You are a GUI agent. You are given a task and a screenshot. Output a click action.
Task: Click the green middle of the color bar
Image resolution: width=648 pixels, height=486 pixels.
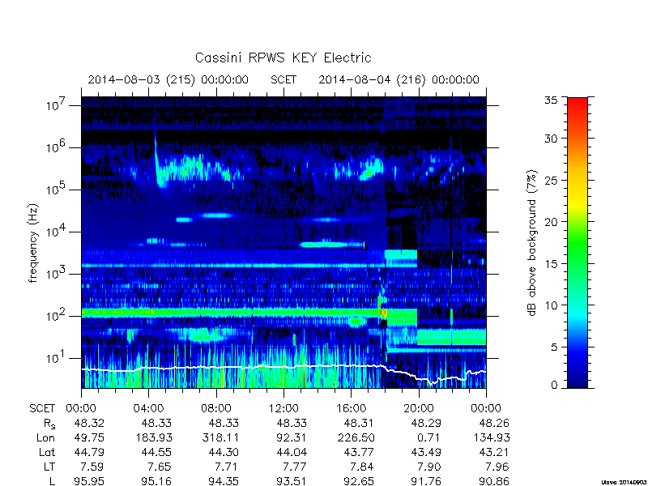578,243
